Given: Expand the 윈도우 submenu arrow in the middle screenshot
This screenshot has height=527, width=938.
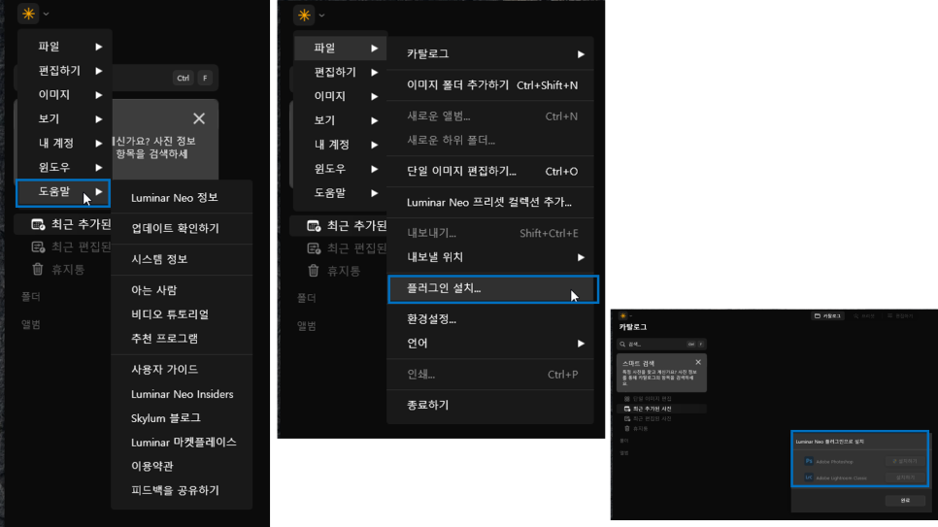Looking at the screenshot, I should tap(375, 169).
